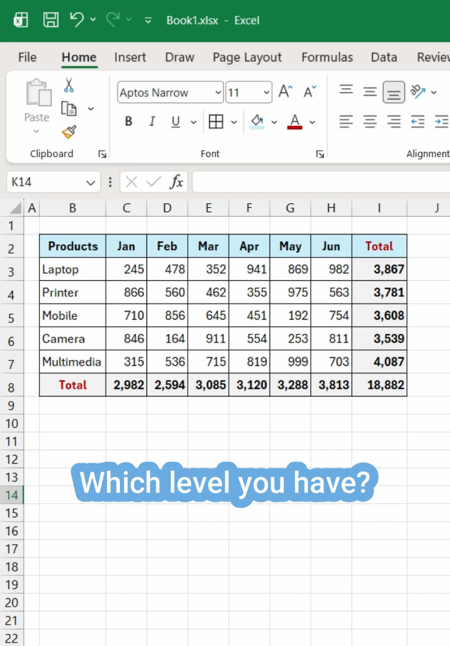Select column C header

tap(126, 208)
